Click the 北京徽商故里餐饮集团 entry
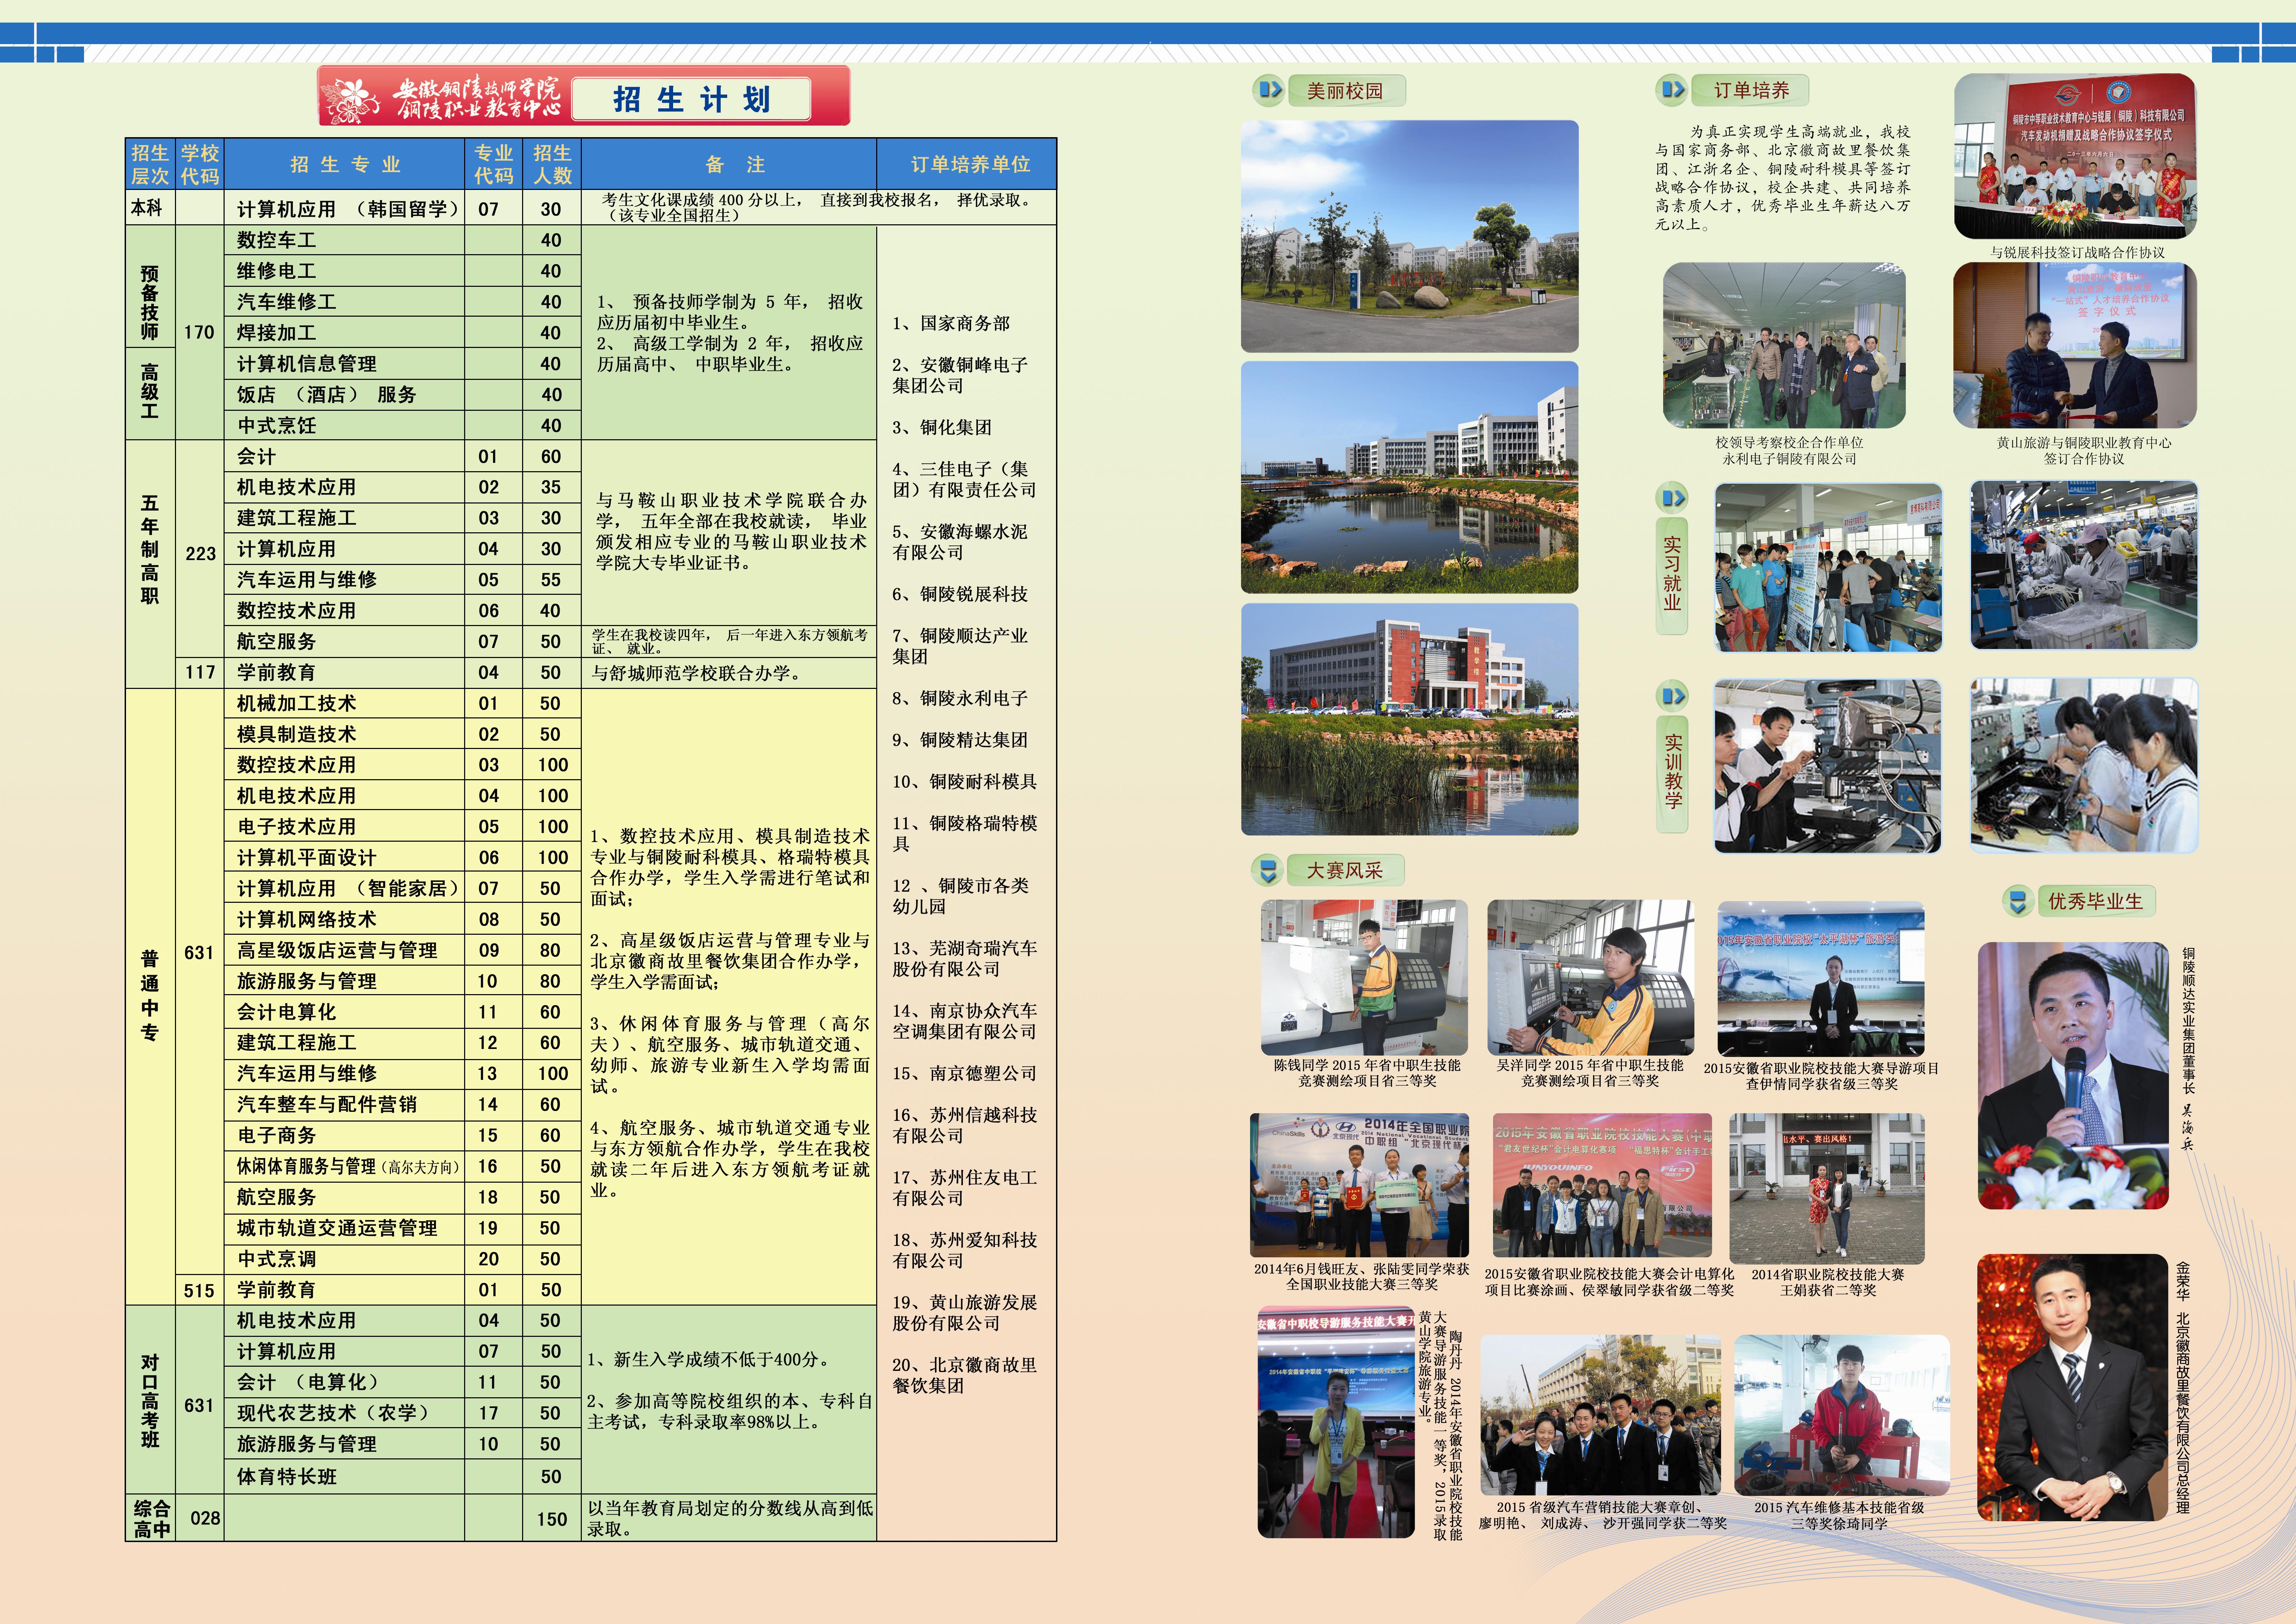The width and height of the screenshot is (2296, 1624). (x=964, y=1375)
